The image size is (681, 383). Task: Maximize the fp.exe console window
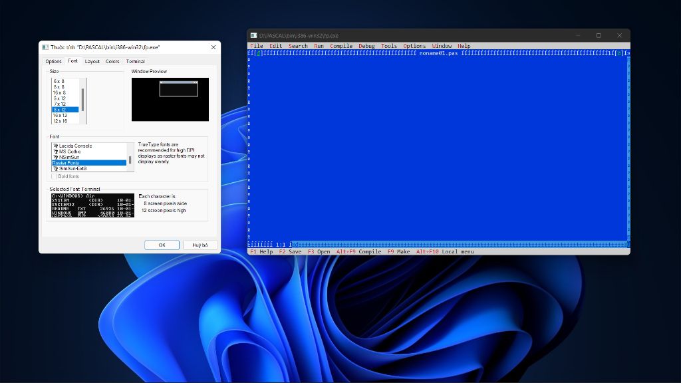click(x=599, y=36)
